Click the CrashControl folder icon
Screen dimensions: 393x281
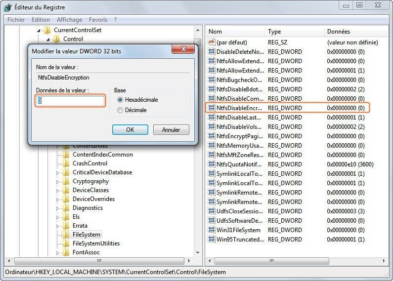pos(66,163)
